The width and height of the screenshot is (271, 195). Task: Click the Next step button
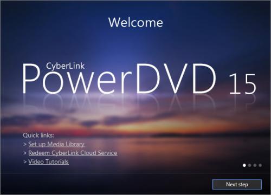[x=237, y=184]
